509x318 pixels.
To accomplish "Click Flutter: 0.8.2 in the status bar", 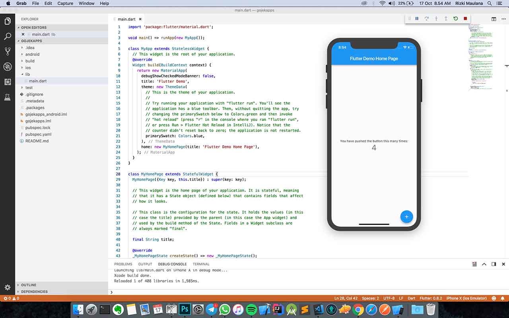I will pos(431,298).
